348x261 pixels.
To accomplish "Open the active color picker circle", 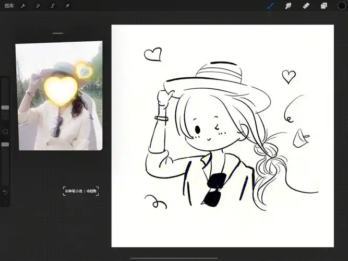I will [341, 6].
